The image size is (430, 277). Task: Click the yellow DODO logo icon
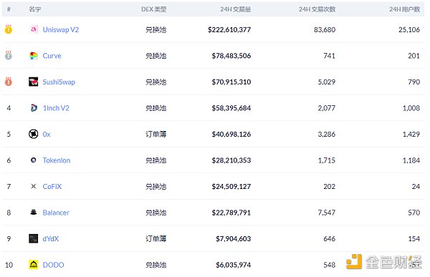point(34,264)
